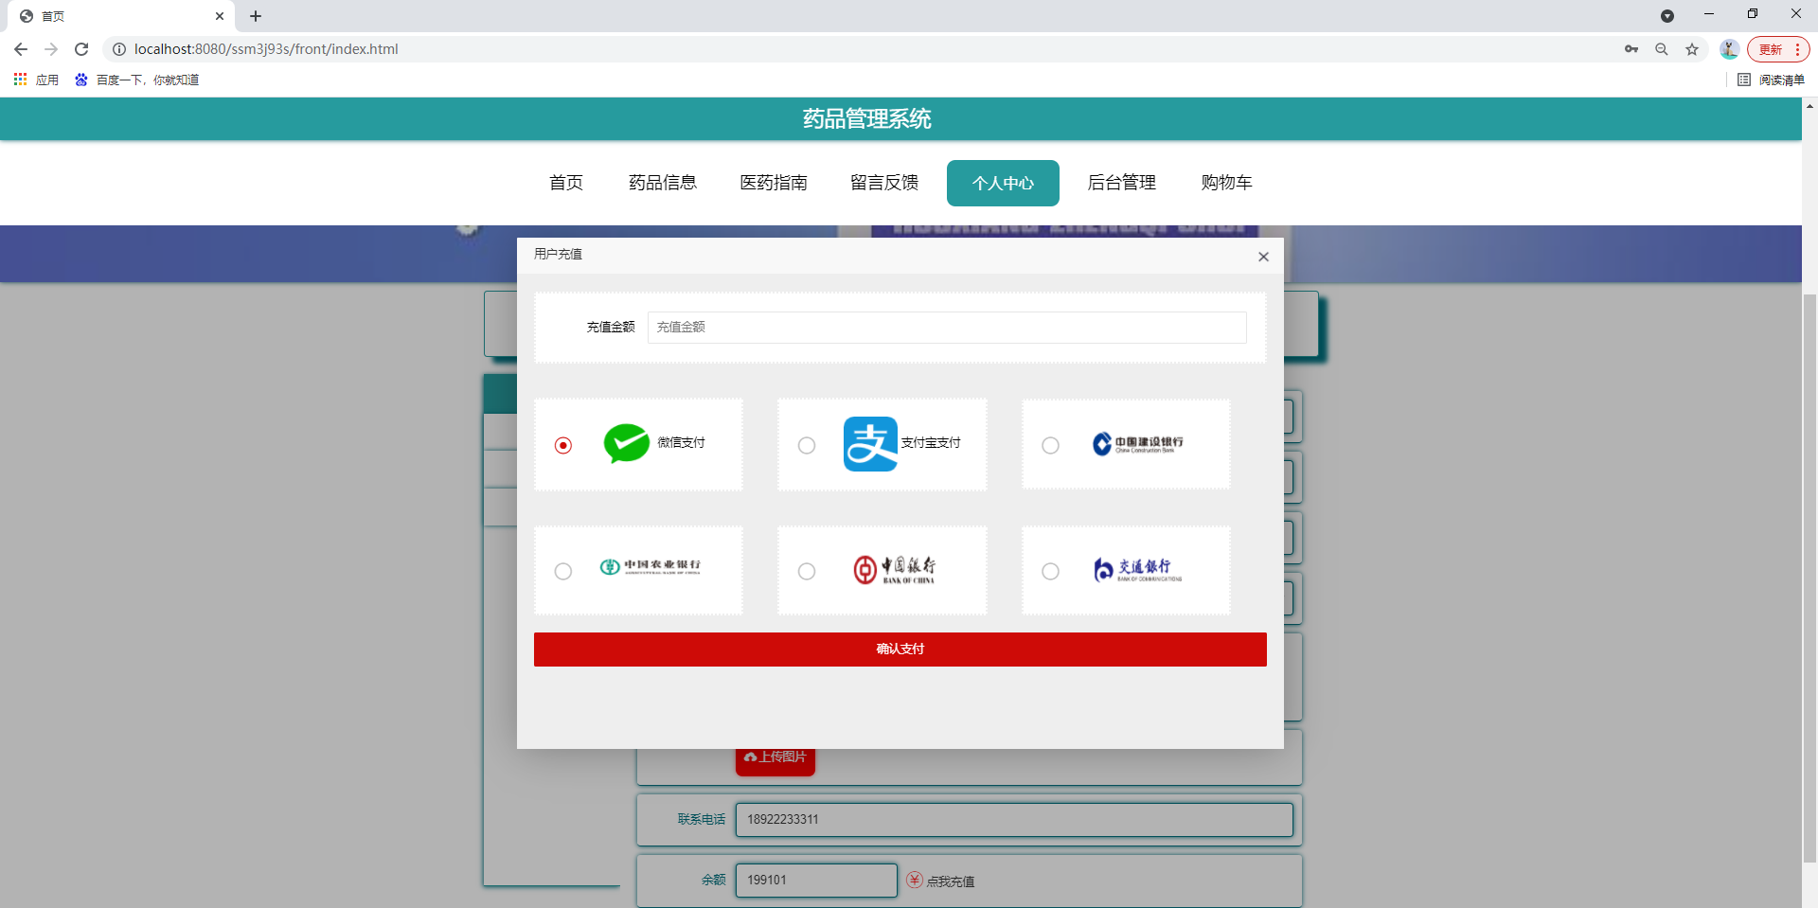The width and height of the screenshot is (1818, 908).
Task: Click the 充值金额 amount input field
Action: 947,328
